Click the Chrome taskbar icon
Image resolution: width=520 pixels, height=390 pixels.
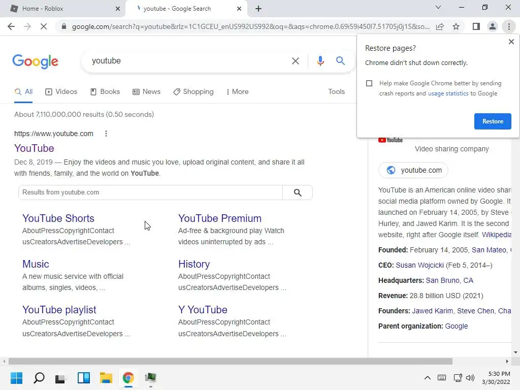click(128, 378)
